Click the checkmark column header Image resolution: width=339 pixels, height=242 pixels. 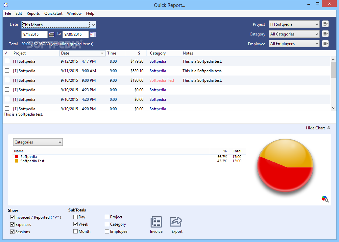click(x=6, y=53)
